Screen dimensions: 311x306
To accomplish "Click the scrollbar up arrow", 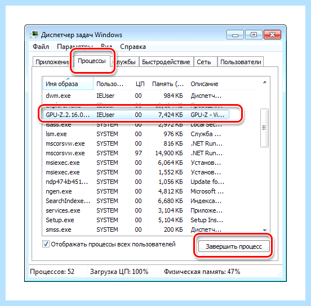I will point(265,82).
